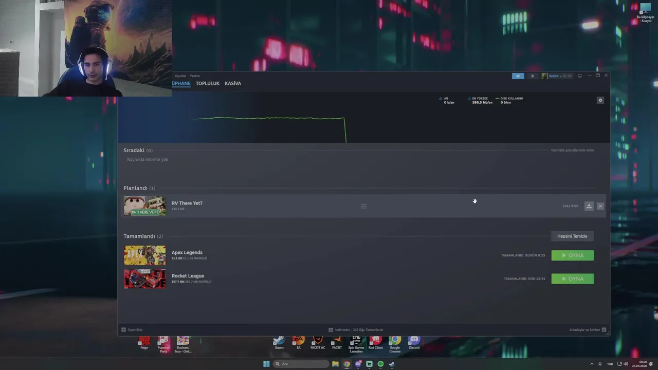Open the taskbar clock and date
Viewport: 658px width, 370px height.
coord(639,364)
